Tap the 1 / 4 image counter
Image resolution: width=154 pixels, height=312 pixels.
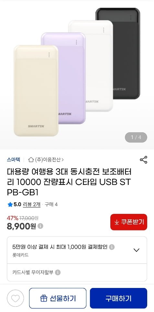coord(136,137)
